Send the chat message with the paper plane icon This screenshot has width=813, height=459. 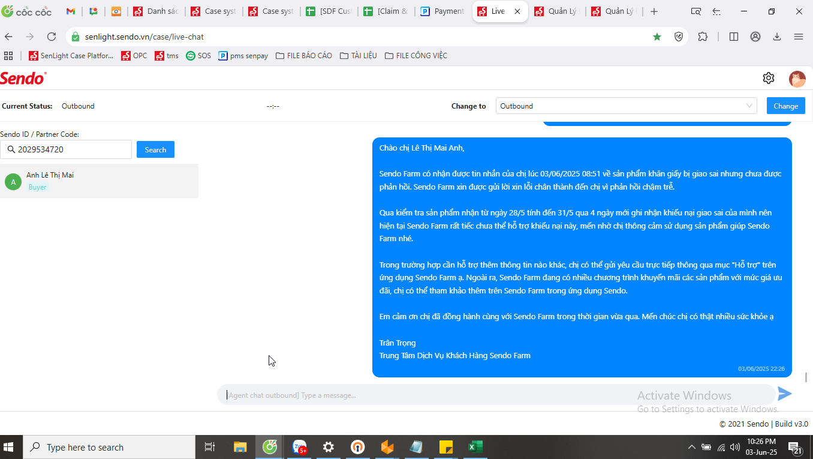click(785, 394)
